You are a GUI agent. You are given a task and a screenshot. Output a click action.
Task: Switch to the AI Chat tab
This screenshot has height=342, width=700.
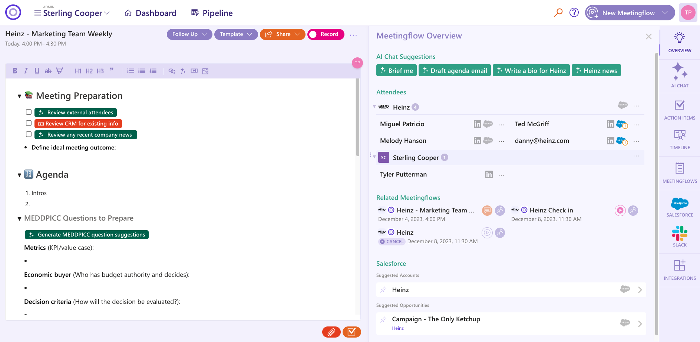click(680, 76)
